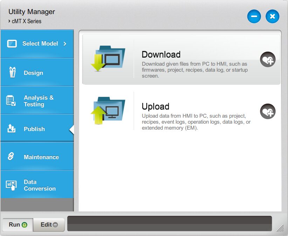Minimize the Utility Manager window
This screenshot has height=236, width=288.
coord(254,17)
